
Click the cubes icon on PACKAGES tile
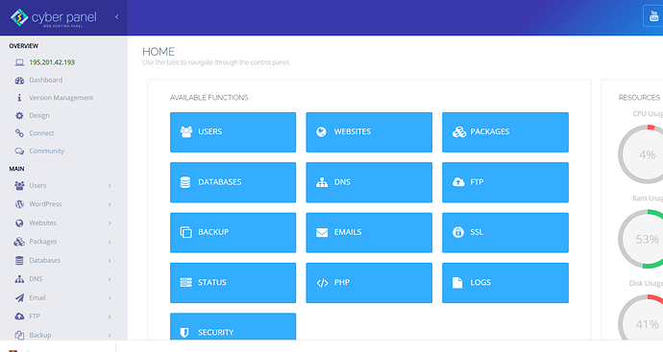coord(459,132)
